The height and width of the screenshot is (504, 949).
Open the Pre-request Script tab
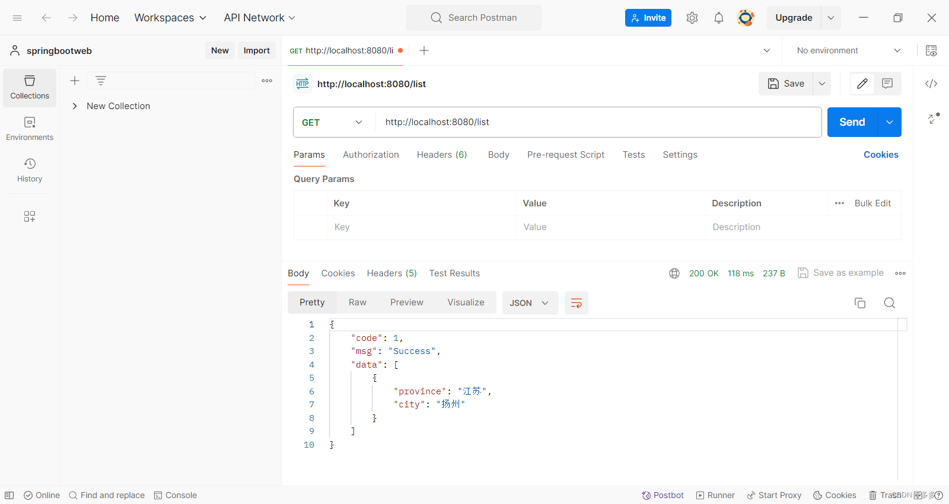pos(566,155)
